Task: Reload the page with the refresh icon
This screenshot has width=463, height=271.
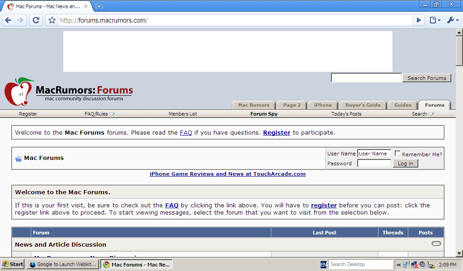Action: click(36, 20)
